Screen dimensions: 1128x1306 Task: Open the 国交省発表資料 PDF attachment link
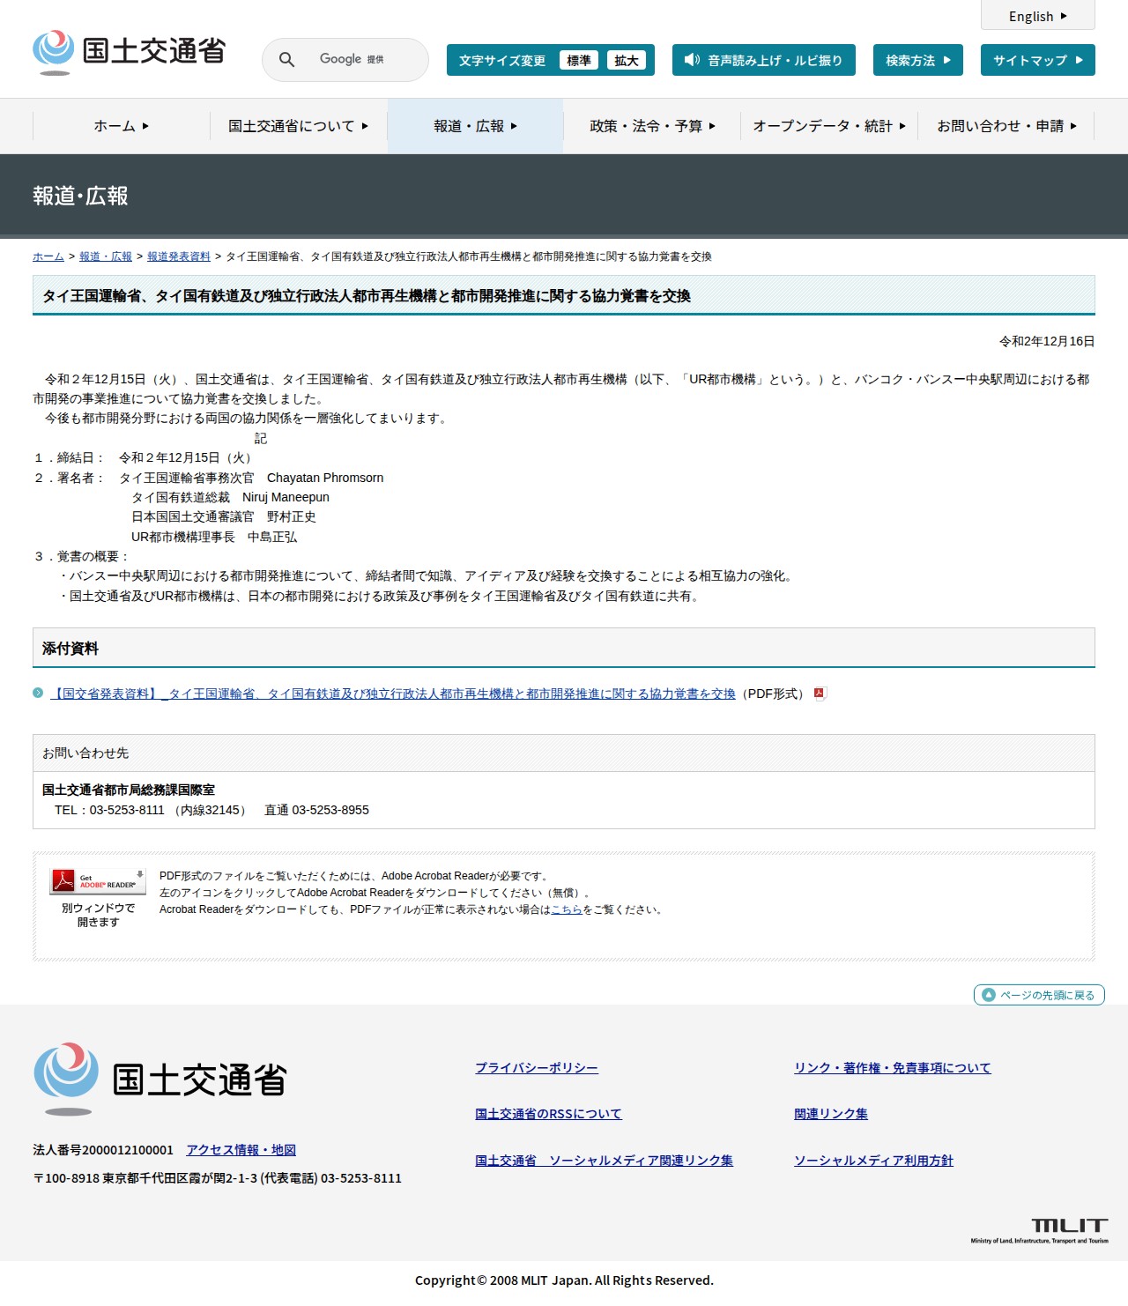[393, 694]
